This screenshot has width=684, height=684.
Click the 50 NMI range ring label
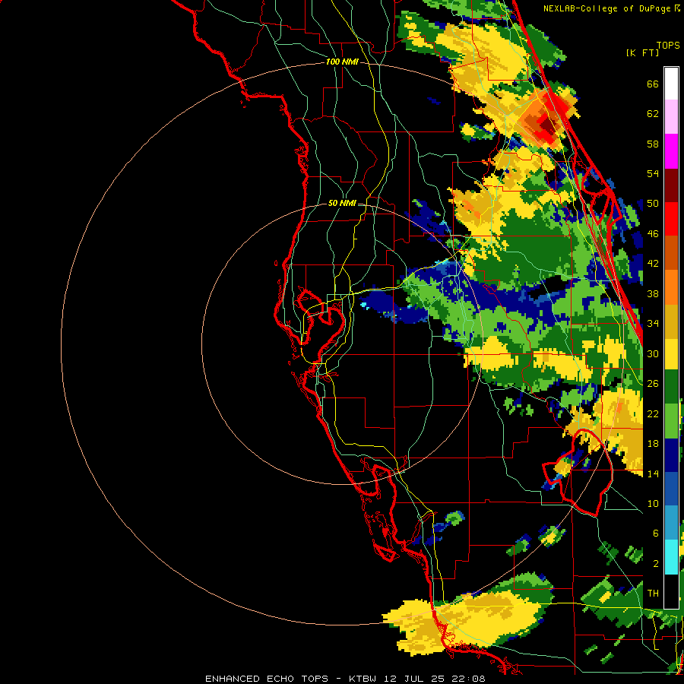pos(342,203)
